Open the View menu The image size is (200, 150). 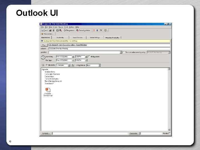click(50, 27)
